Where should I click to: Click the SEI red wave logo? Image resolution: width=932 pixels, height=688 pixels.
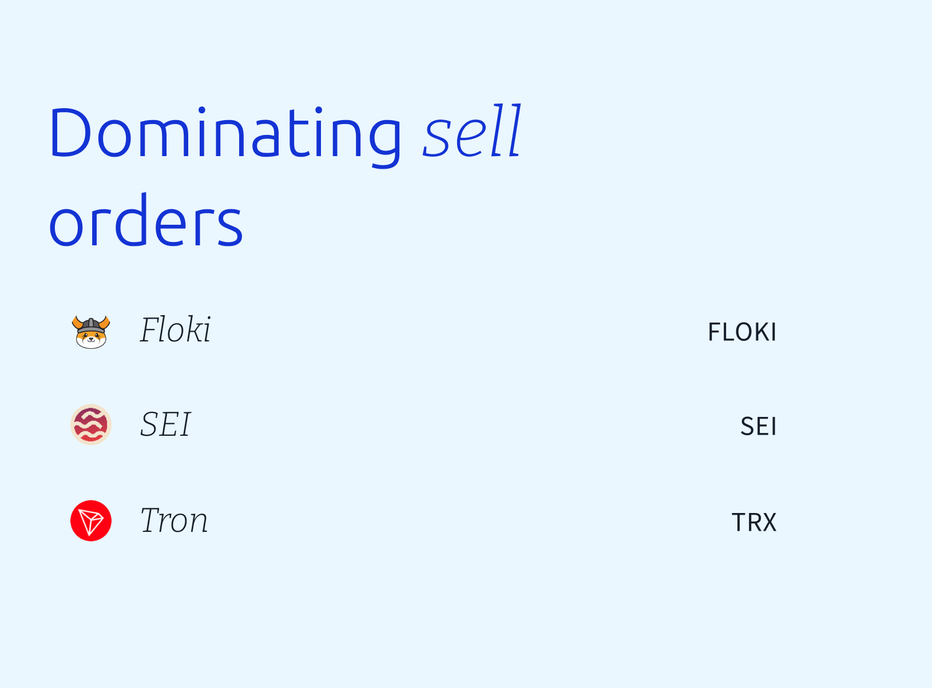(x=91, y=424)
